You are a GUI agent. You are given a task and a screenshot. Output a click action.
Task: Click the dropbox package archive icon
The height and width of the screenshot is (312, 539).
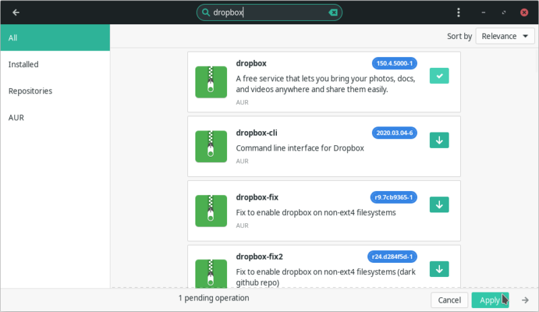(x=211, y=82)
